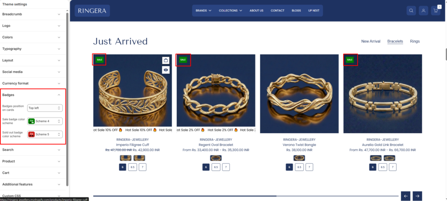Select size 6 under Aurelia Gold Link Bracelet
Viewport: 447px width, 201px height.
tap(373, 167)
